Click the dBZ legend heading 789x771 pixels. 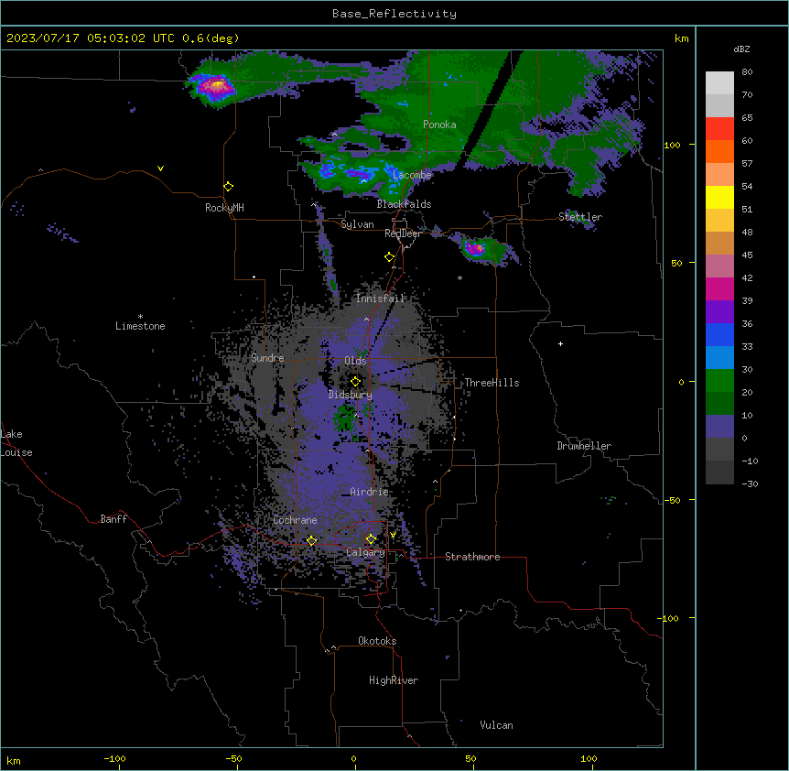tap(741, 49)
